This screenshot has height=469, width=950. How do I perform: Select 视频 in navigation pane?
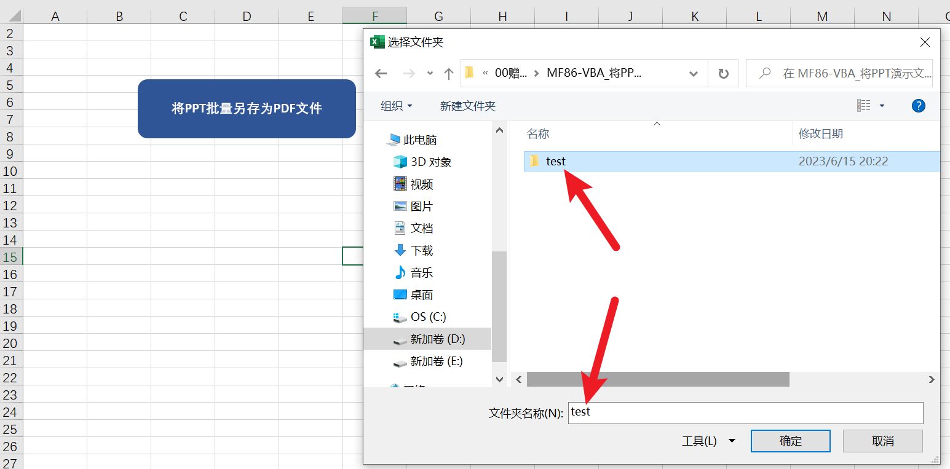413,184
